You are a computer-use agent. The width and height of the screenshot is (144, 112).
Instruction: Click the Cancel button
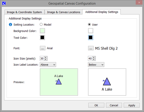(114, 105)
